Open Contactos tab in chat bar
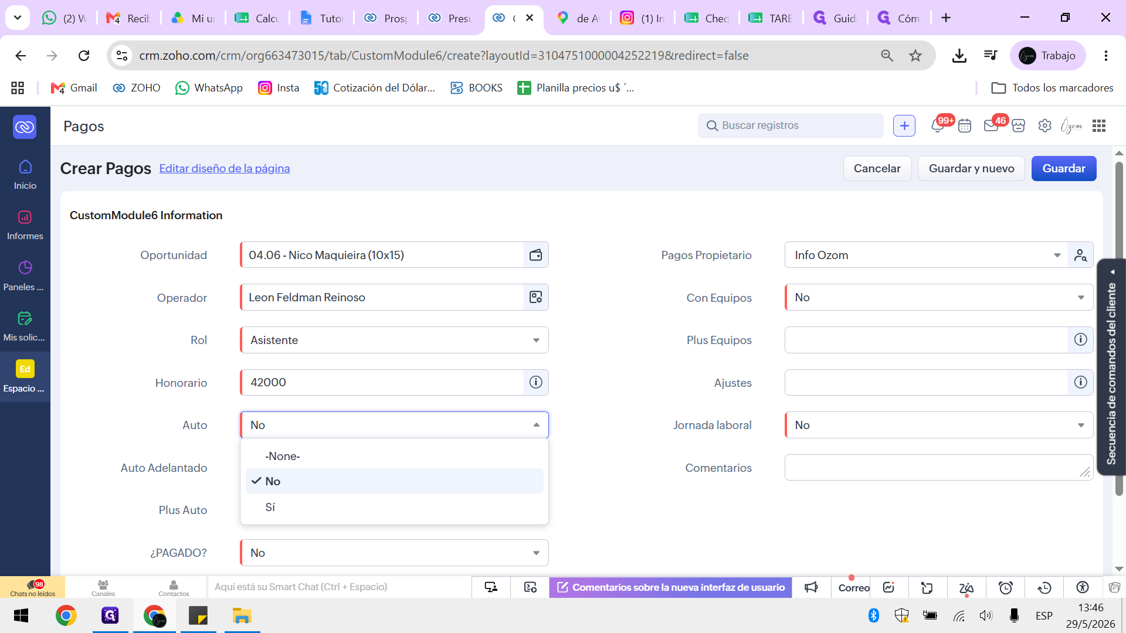 click(x=174, y=587)
